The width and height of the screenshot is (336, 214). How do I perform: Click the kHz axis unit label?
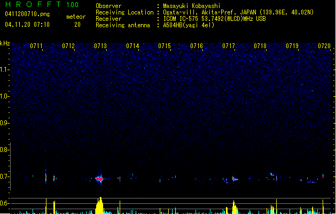5,43
